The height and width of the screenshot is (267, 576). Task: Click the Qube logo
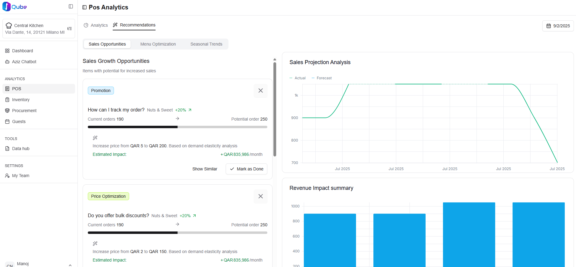pyautogui.click(x=15, y=7)
